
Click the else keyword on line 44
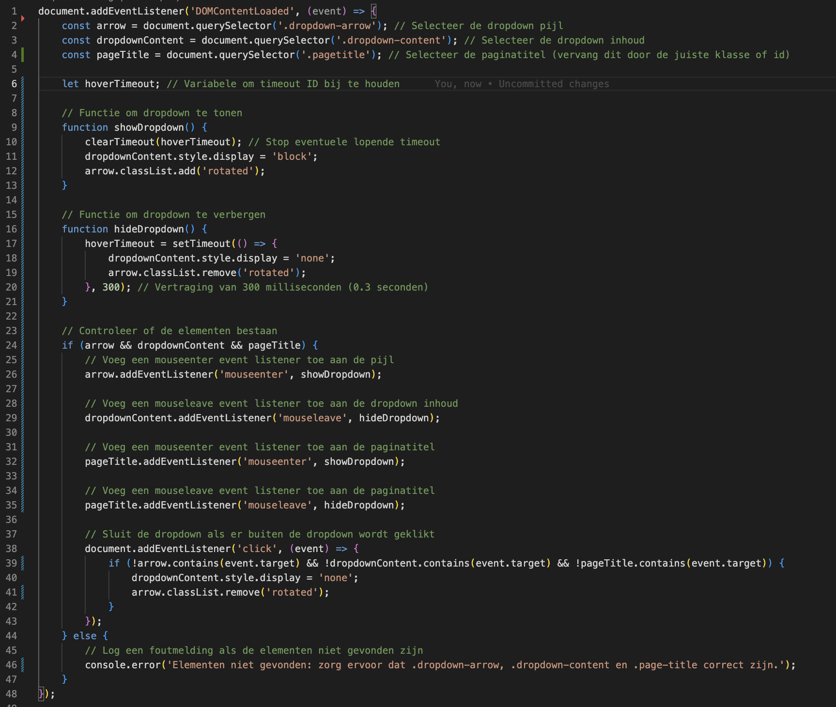point(85,636)
